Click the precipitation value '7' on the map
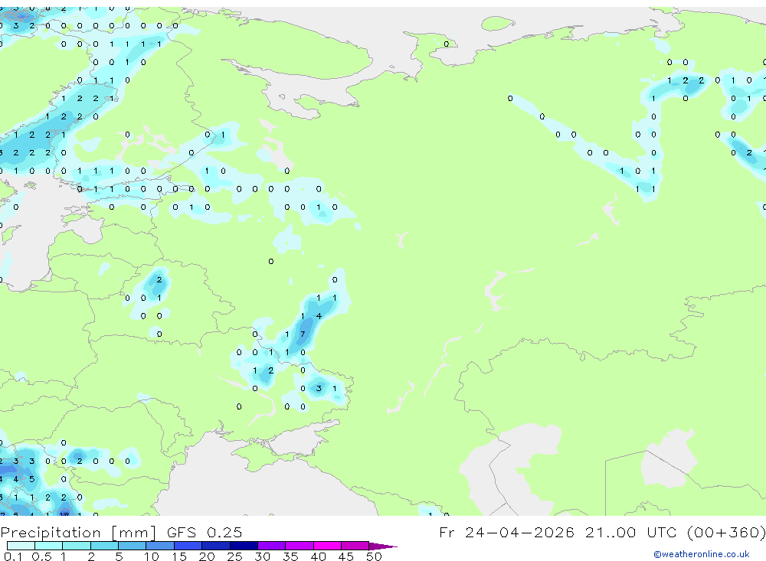766x561 pixels. coord(303,334)
